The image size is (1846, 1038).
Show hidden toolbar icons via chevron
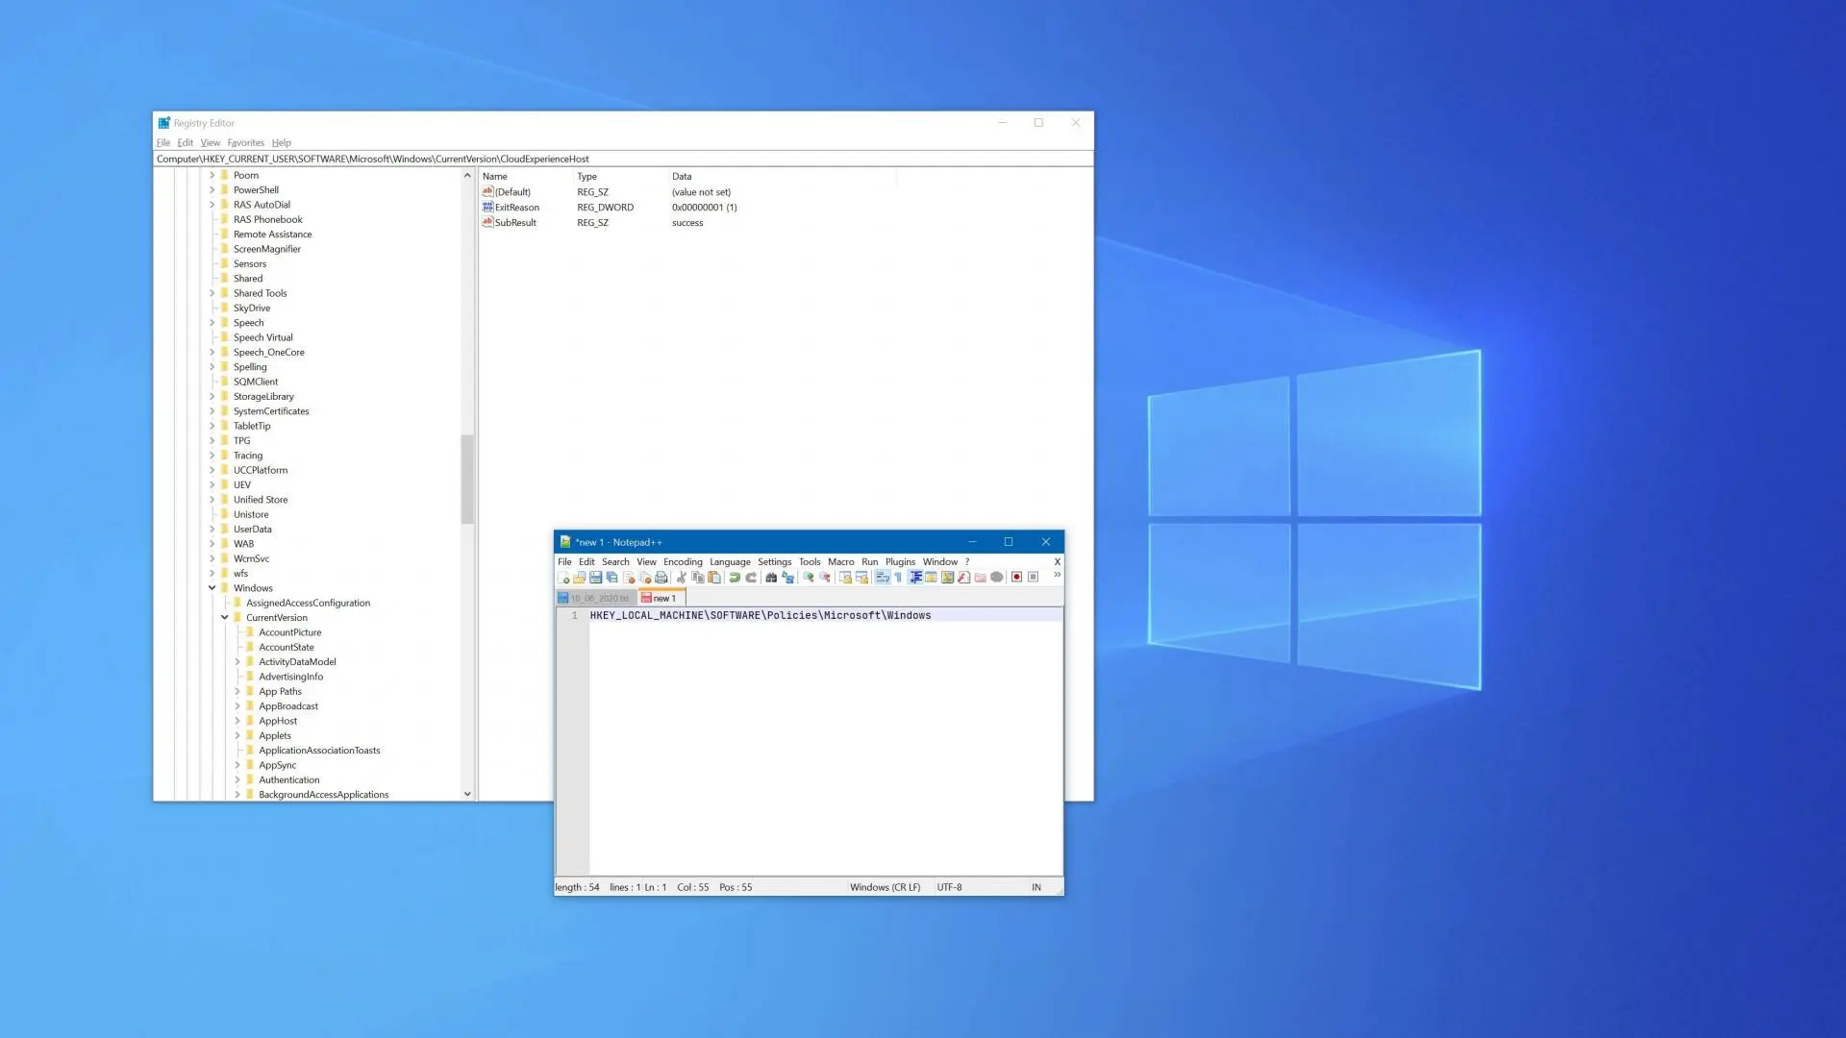click(1057, 575)
